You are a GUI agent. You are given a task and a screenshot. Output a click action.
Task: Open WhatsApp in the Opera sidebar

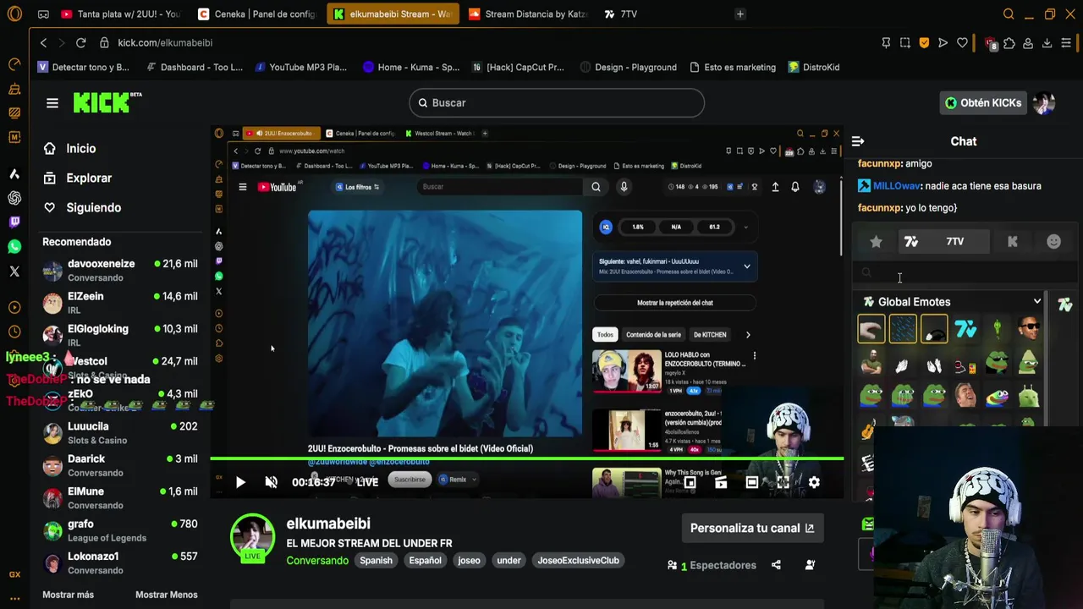point(14,247)
